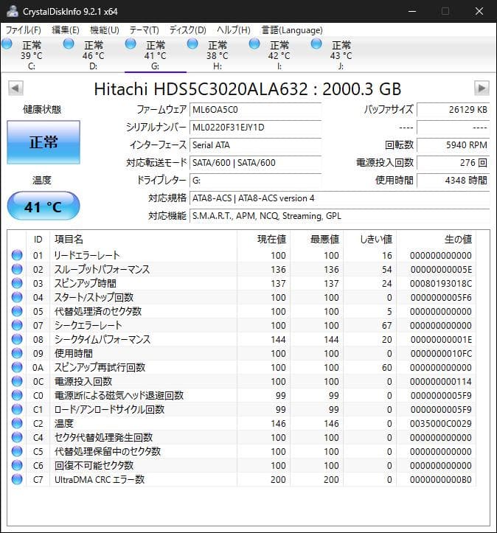Click the interface field Serial ATA

tap(255, 145)
